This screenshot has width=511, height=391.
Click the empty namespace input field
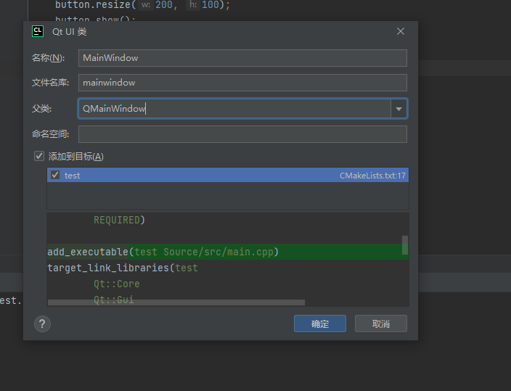[242, 134]
